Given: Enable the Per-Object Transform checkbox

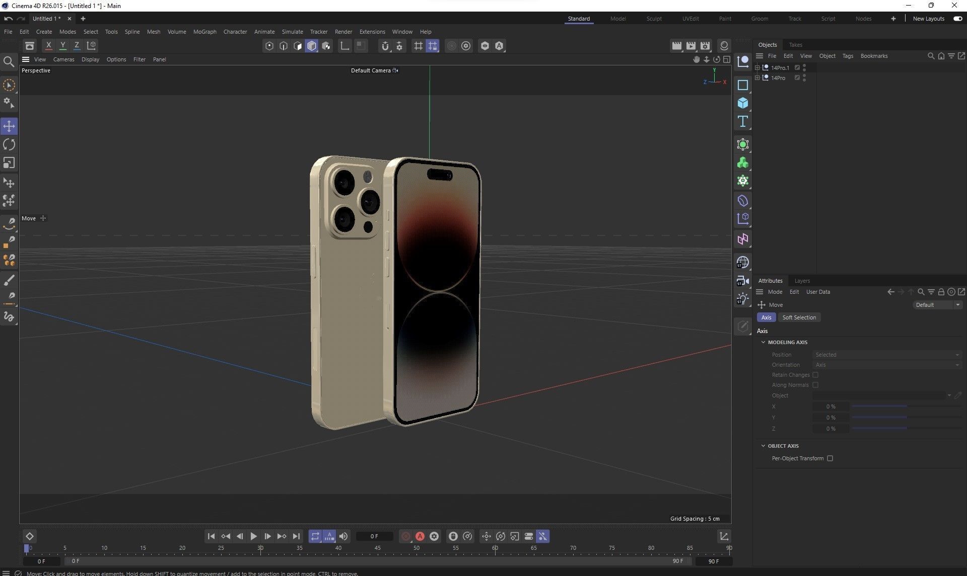Looking at the screenshot, I should tap(830, 458).
